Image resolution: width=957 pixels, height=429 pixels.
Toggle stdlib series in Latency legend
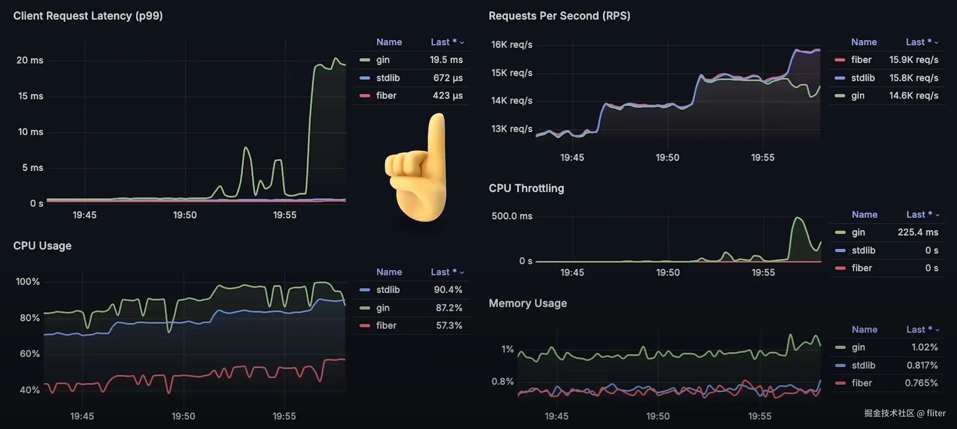click(387, 78)
